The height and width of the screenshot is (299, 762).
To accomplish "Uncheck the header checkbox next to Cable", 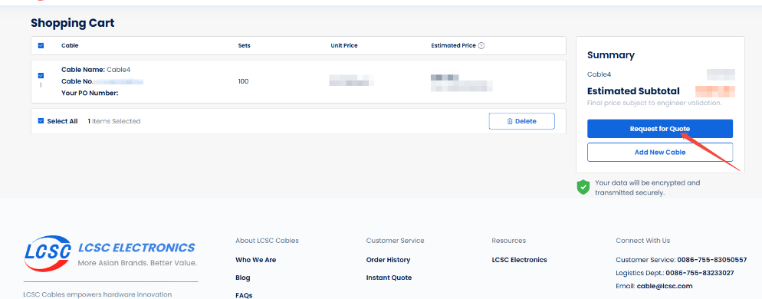I will click(41, 46).
